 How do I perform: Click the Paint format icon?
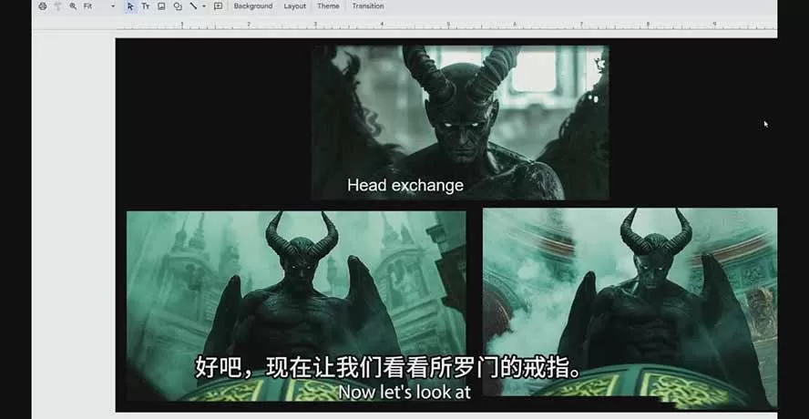(x=57, y=6)
